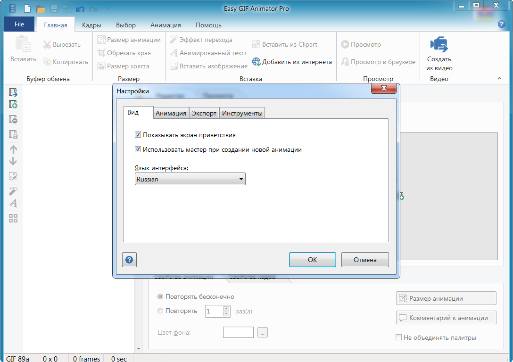The height and width of the screenshot is (362, 513).
Task: Select the Вид tab in Настройки dialog
Action: tap(139, 112)
